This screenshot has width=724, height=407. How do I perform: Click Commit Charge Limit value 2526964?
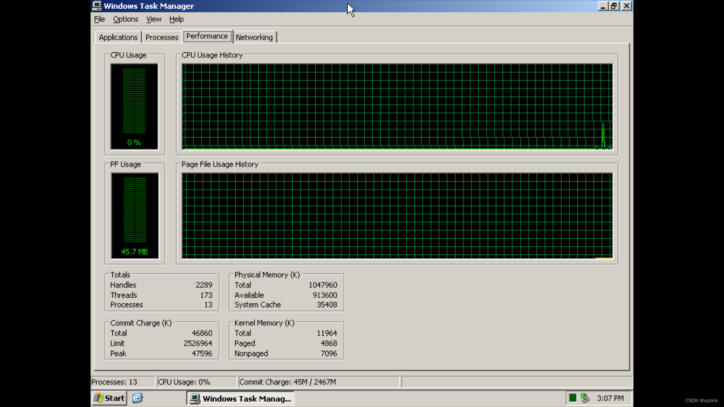(x=198, y=343)
